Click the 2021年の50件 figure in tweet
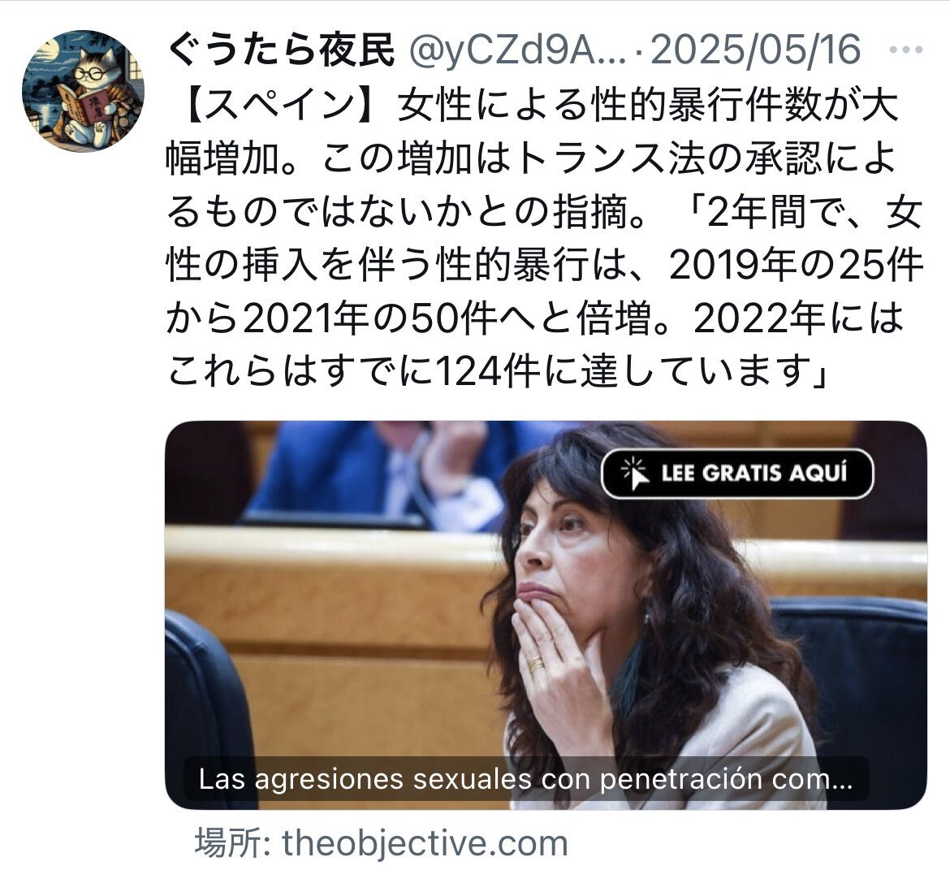This screenshot has height=870, width=950. point(369,318)
